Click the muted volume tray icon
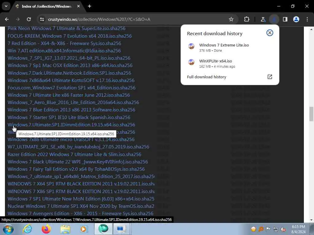This screenshot has width=314, height=235. pyautogui.click(x=283, y=229)
